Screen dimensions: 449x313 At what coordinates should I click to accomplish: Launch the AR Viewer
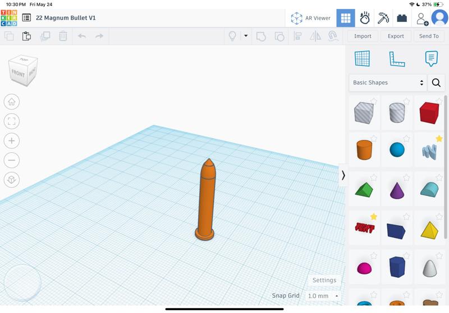tap(310, 18)
